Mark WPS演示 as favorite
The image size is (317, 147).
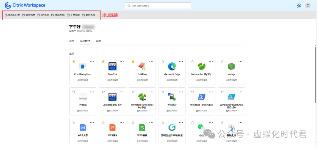[103, 123]
